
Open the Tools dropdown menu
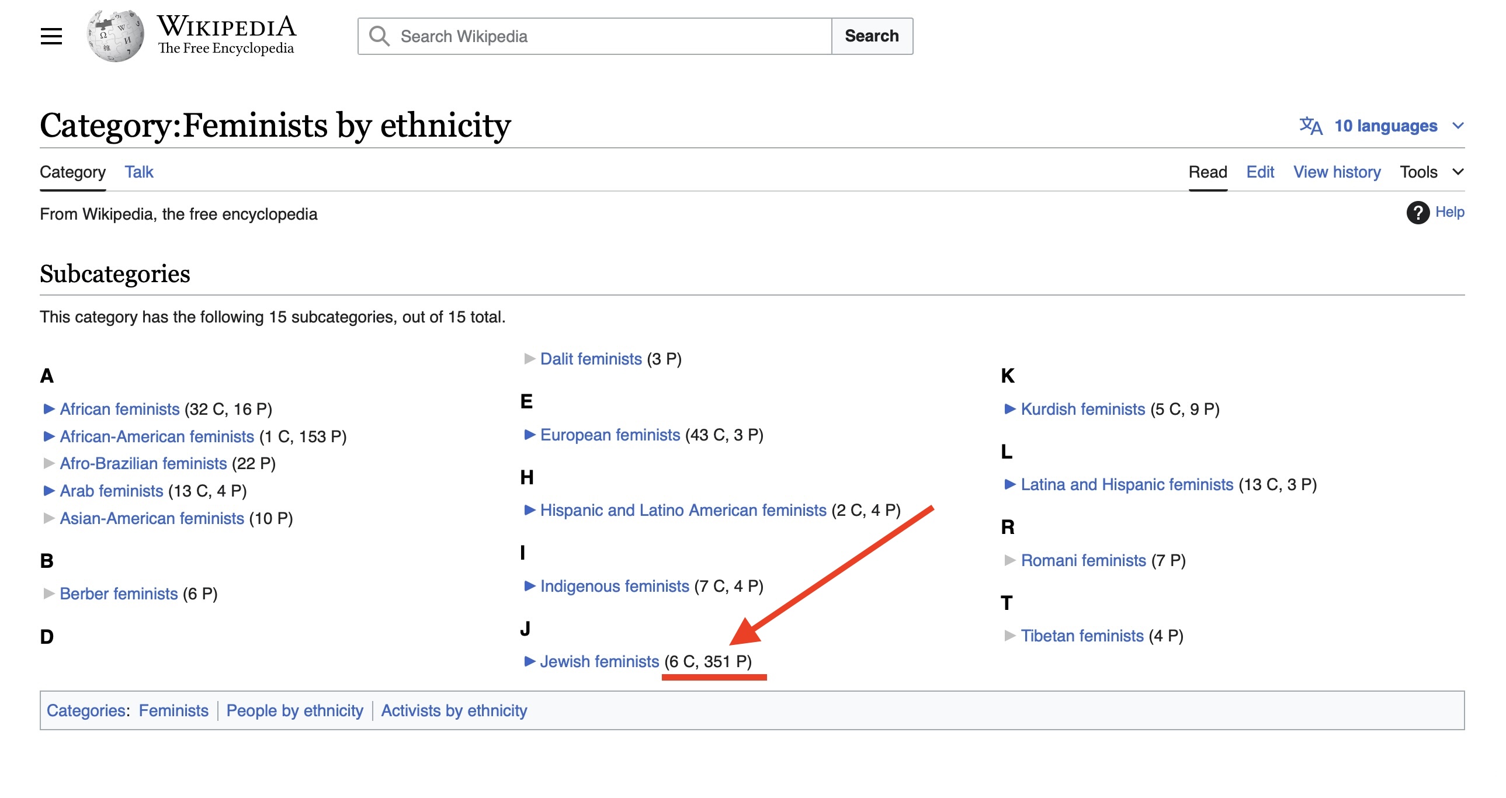[1431, 172]
